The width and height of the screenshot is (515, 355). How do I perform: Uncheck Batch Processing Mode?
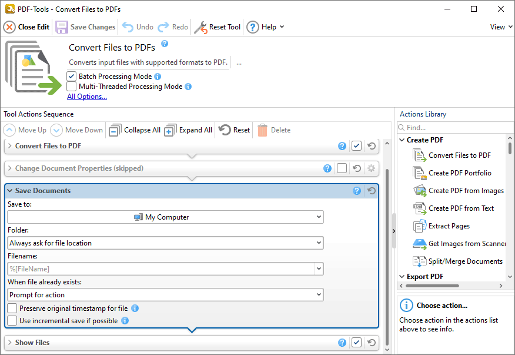(71, 77)
